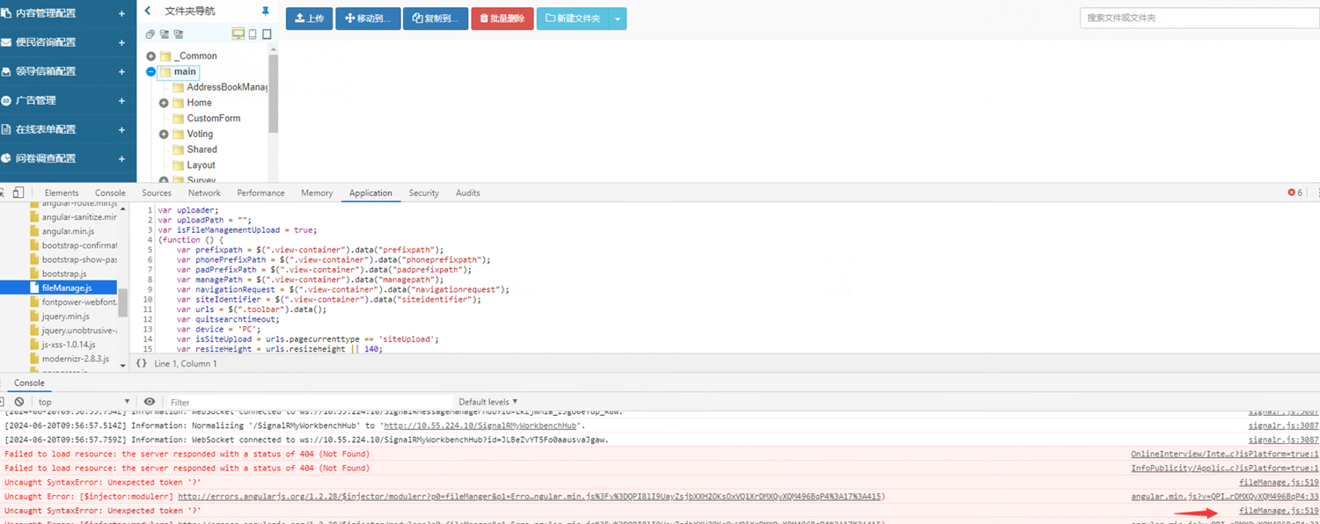Click the red error count badge
The height and width of the screenshot is (524, 1320).
(x=1294, y=193)
